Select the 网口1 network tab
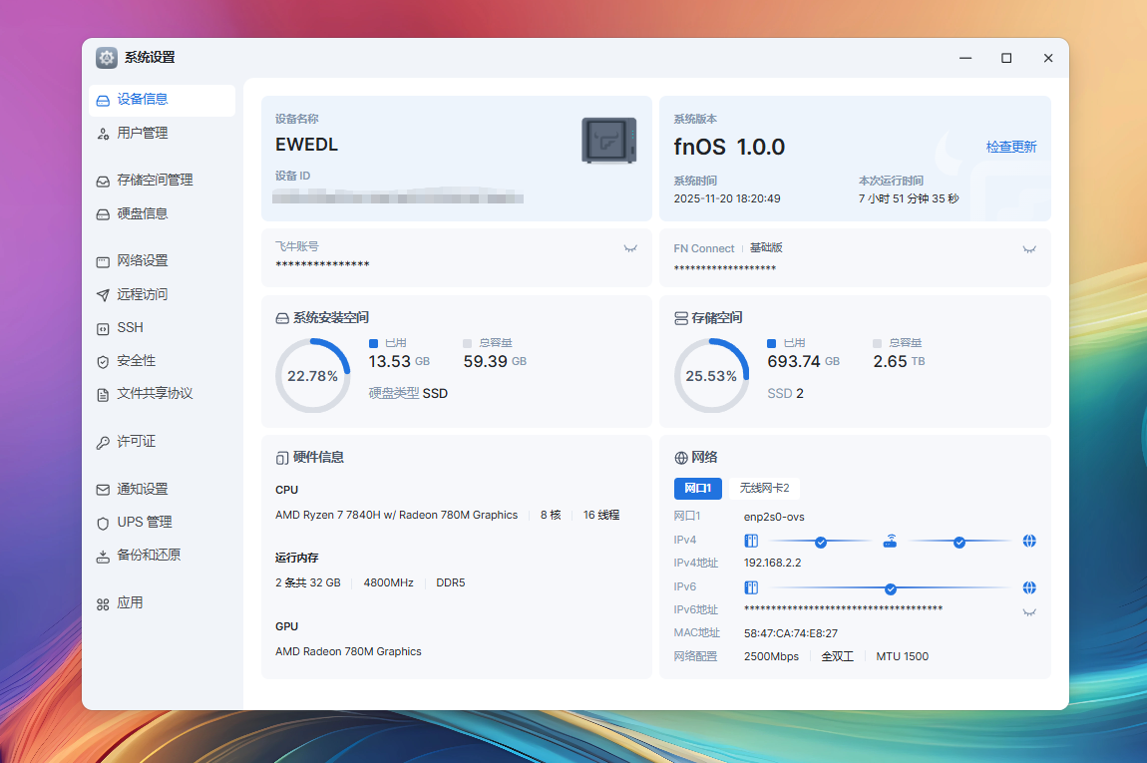The image size is (1147, 763). point(697,488)
